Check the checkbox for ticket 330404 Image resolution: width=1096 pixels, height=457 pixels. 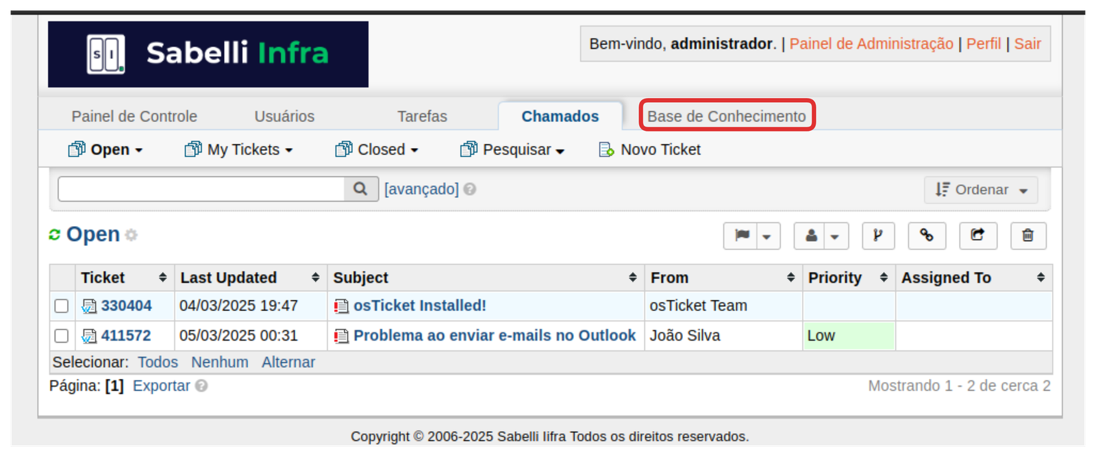point(61,306)
